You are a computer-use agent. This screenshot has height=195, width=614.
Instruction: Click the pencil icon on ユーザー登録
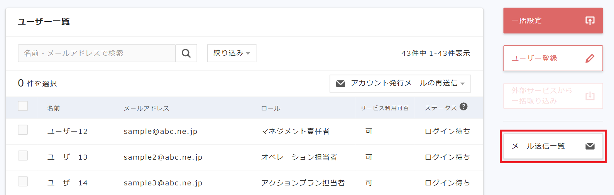click(x=590, y=58)
